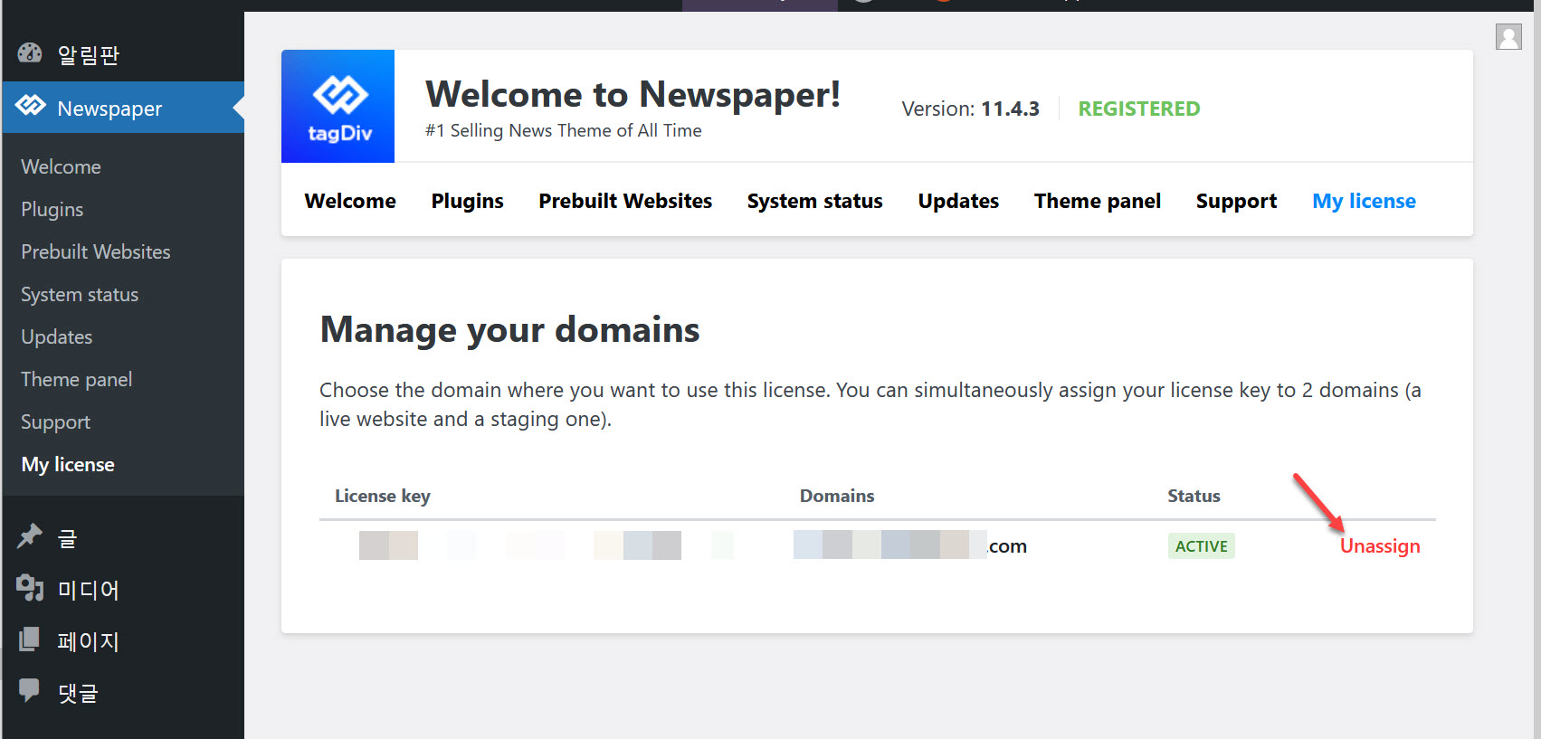This screenshot has height=739, width=1541.
Task: Click the Unassign link for the domain
Action: point(1380,546)
